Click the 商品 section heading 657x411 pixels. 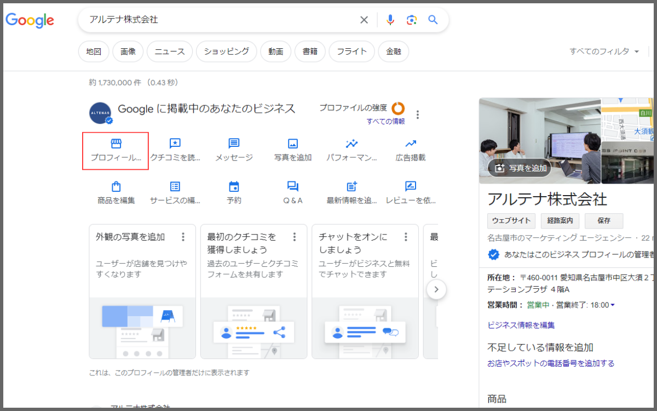pyautogui.click(x=497, y=399)
